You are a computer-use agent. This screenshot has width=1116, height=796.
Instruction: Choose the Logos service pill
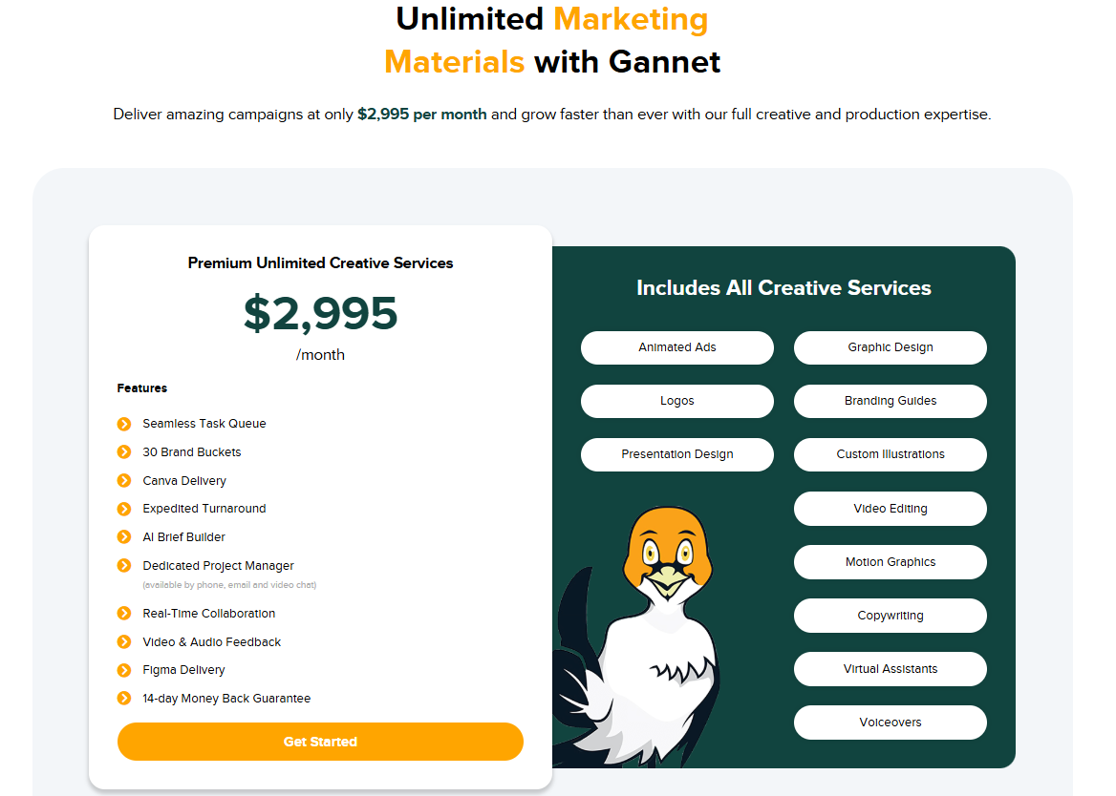(x=676, y=401)
